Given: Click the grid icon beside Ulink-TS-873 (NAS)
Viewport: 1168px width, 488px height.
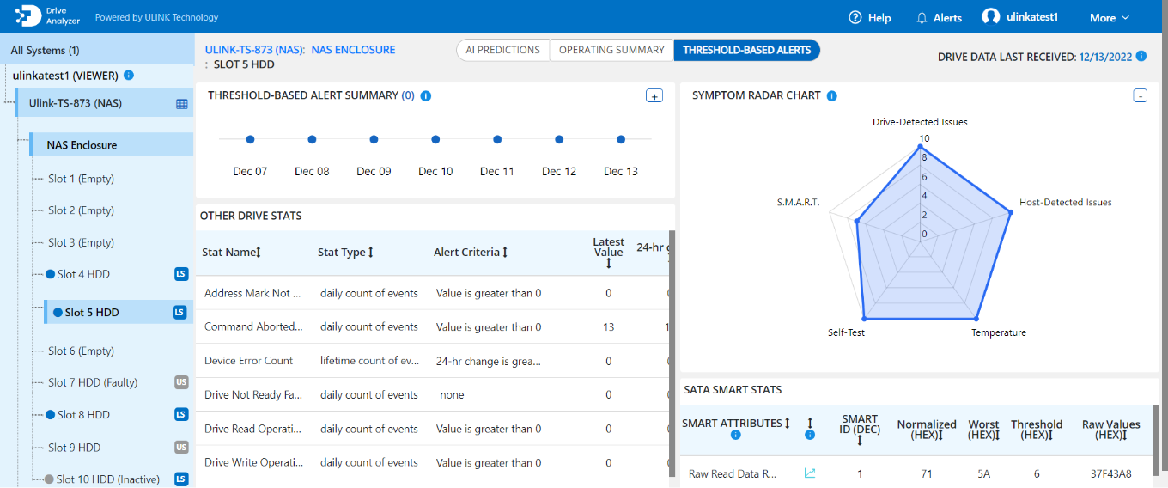Looking at the screenshot, I should tap(181, 104).
